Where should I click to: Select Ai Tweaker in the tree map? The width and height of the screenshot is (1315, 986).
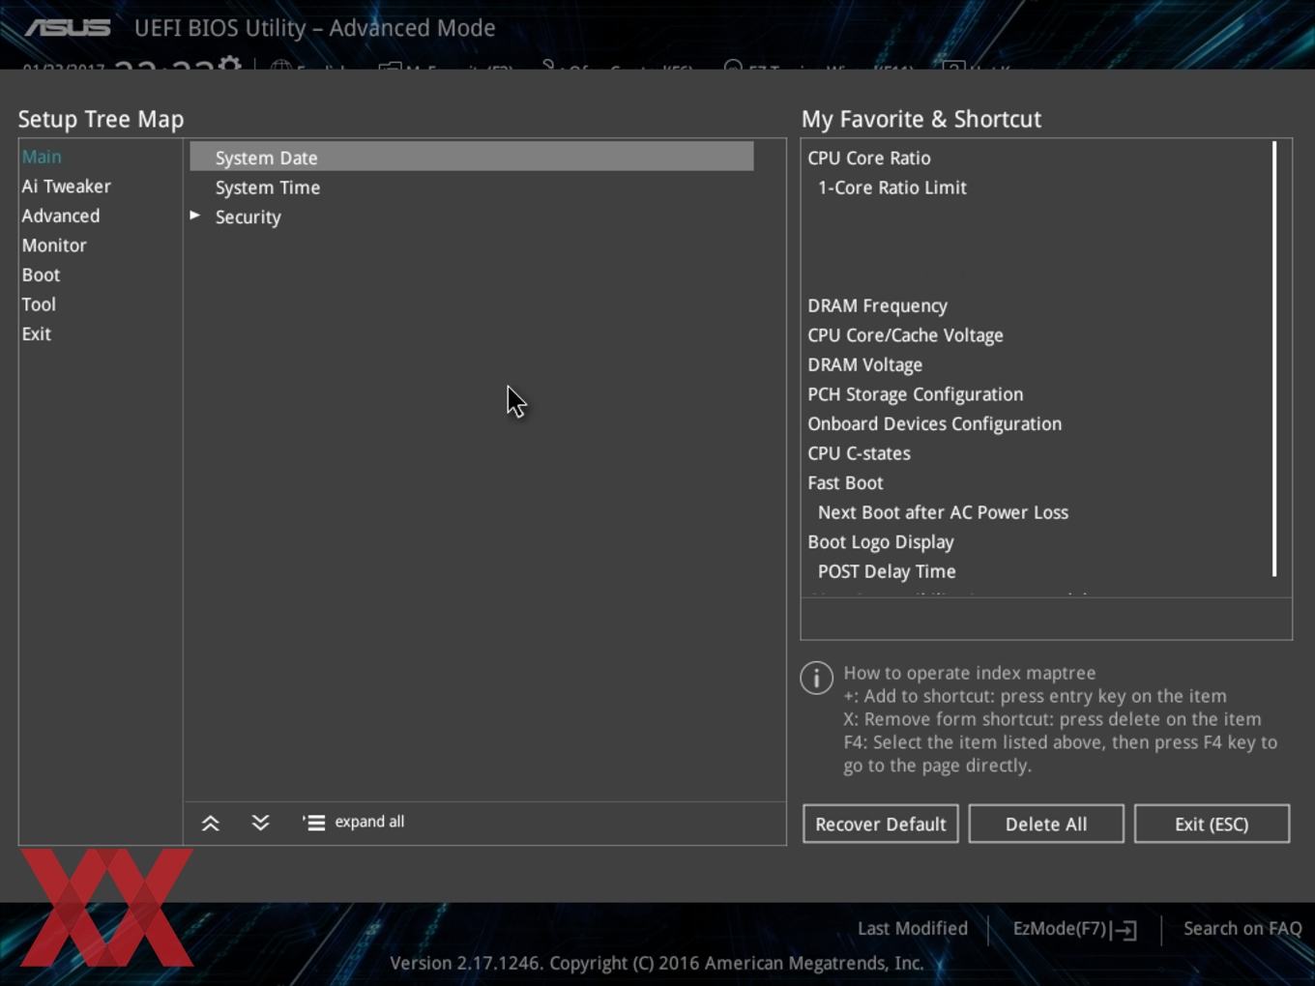click(66, 187)
